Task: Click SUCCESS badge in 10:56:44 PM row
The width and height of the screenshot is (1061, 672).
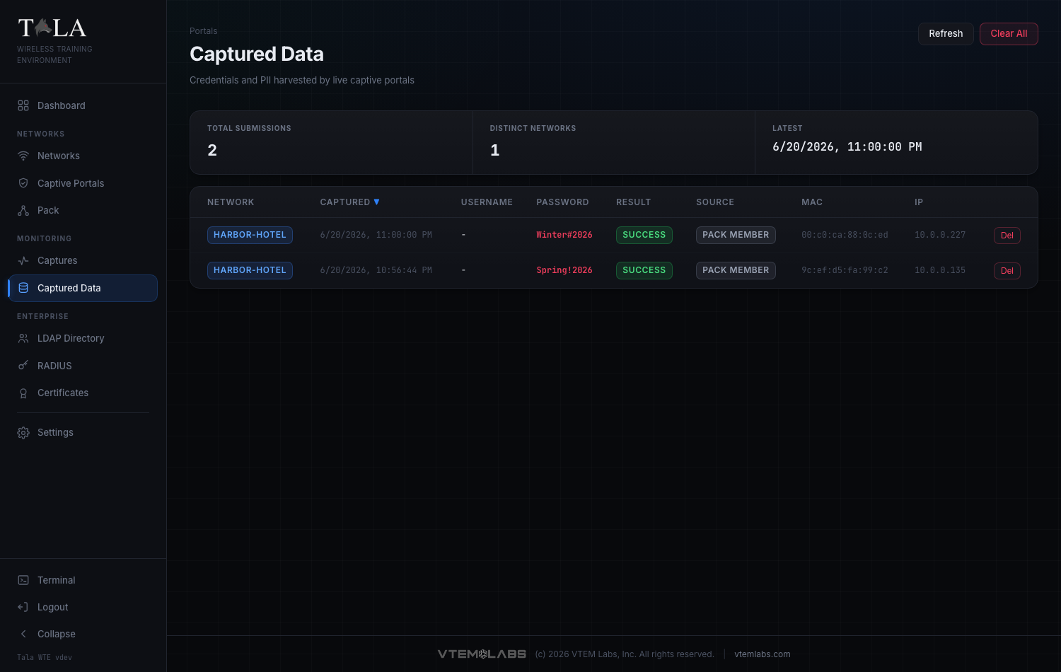Action: pos(644,270)
